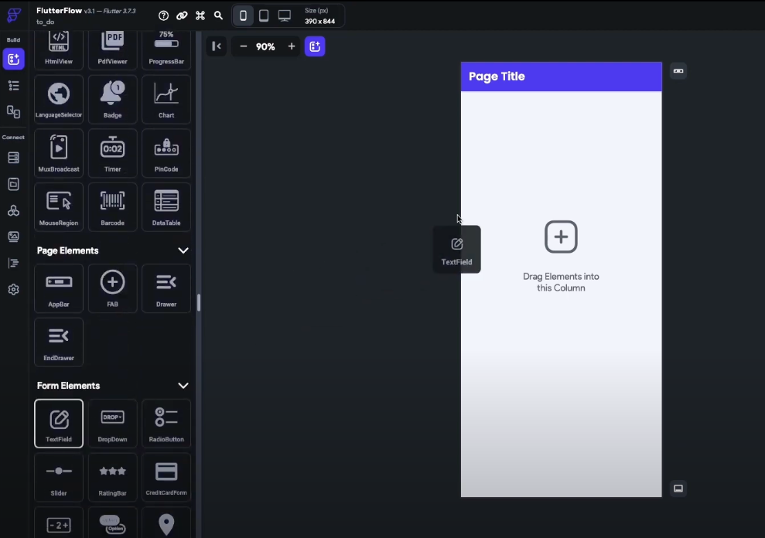Select the choice chips Option widget

click(x=112, y=523)
